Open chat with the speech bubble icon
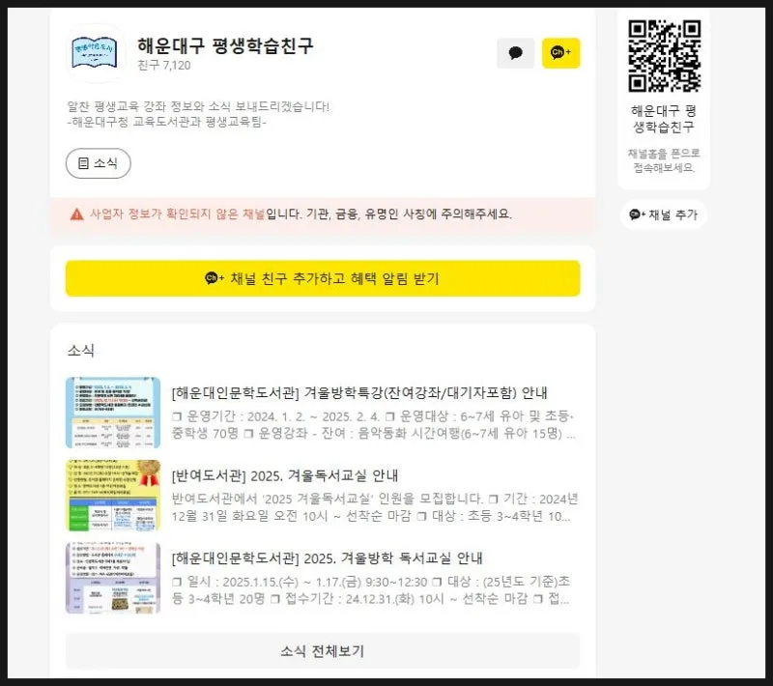This screenshot has height=686, width=773. (x=515, y=53)
